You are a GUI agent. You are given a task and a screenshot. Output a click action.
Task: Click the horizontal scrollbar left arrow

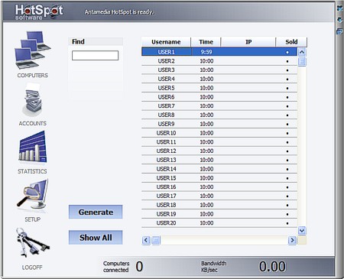(x=146, y=240)
